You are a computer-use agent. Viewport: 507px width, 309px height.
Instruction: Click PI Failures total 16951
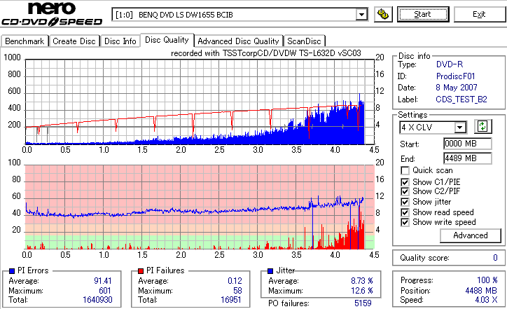231,300
